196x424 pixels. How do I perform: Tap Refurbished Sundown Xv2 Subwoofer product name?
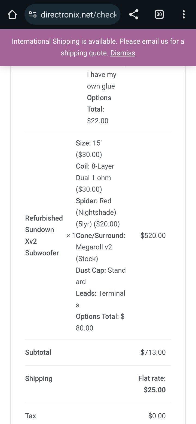pyautogui.click(x=44, y=235)
